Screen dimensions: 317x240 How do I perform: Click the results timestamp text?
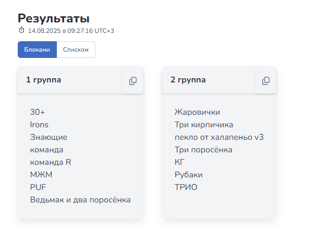[71, 31]
